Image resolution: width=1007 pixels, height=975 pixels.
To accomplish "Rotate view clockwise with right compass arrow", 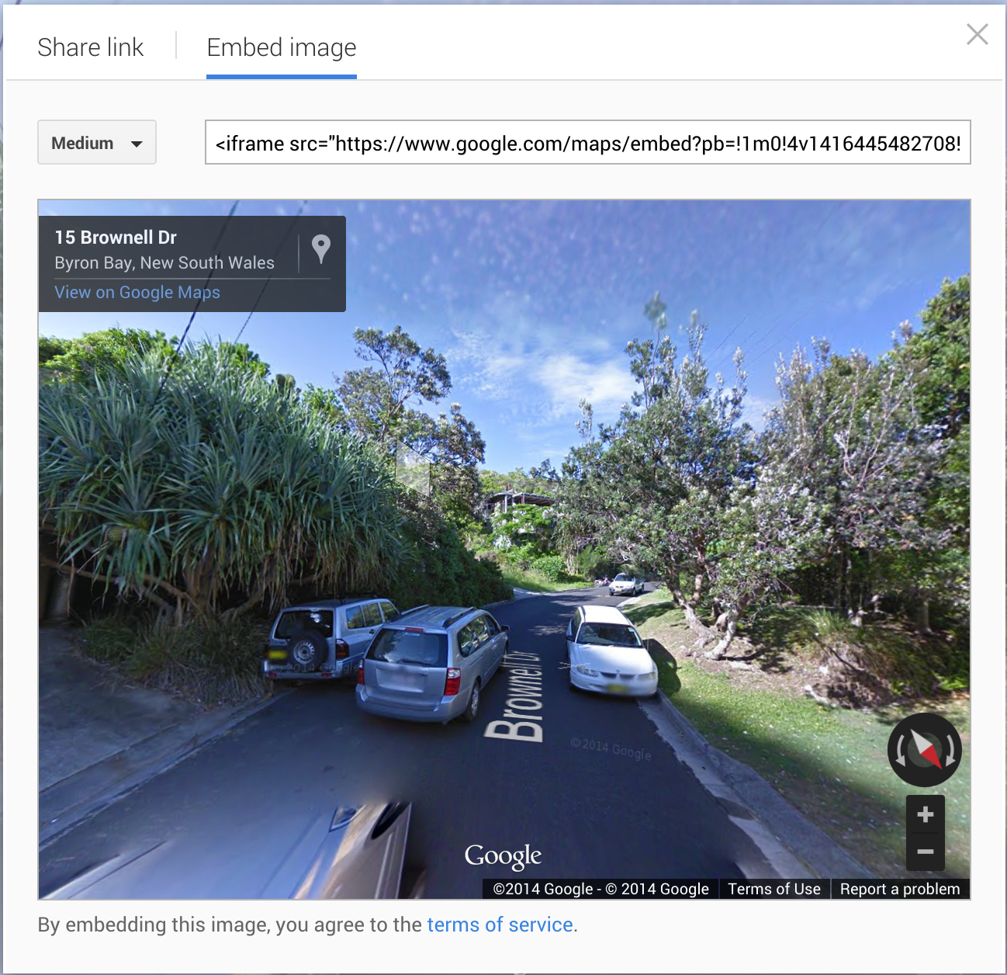I will (x=950, y=751).
